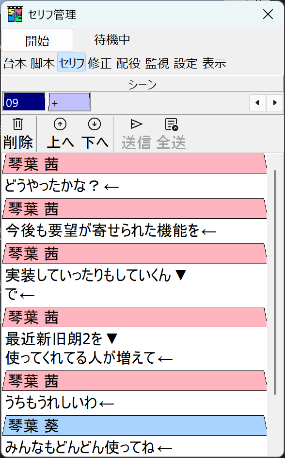The image size is (285, 458).
Task: Open the 配役 menu
Action: tap(128, 63)
